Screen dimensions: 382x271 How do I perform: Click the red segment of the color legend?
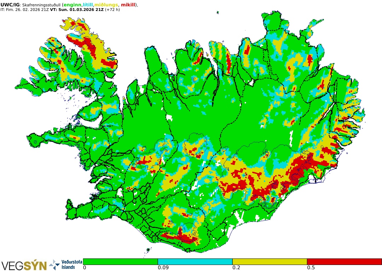pyautogui.click(x=344, y=262)
